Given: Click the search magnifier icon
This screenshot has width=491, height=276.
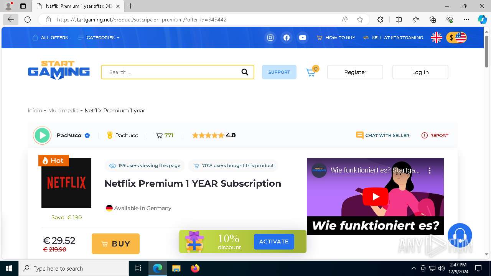Looking at the screenshot, I should coord(245,72).
